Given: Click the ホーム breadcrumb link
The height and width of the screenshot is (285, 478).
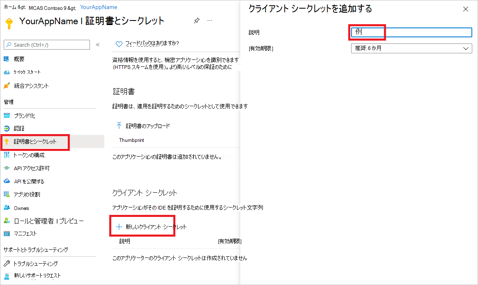Looking at the screenshot, I should pos(10,7).
